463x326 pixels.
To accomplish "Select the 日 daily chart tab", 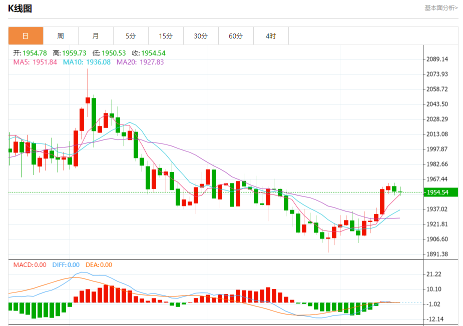I will pos(26,36).
